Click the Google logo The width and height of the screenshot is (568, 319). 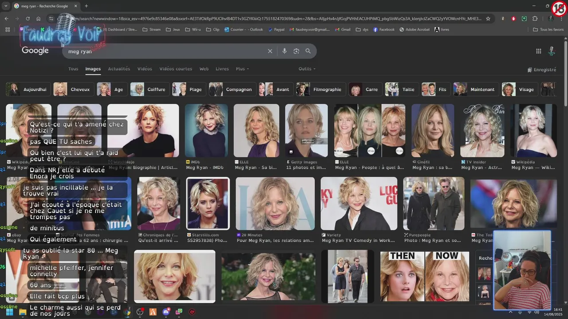coord(35,51)
